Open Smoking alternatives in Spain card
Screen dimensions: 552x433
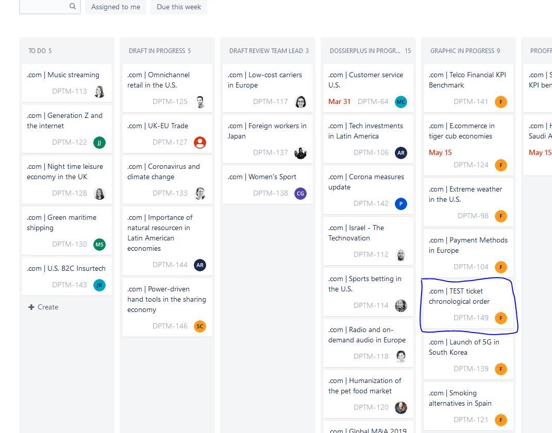pyautogui.click(x=469, y=406)
